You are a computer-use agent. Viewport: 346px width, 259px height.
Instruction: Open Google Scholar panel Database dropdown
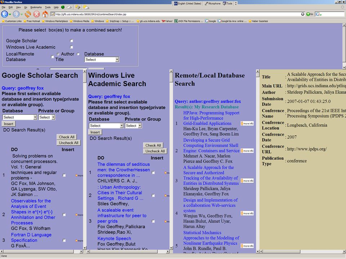[19, 117]
